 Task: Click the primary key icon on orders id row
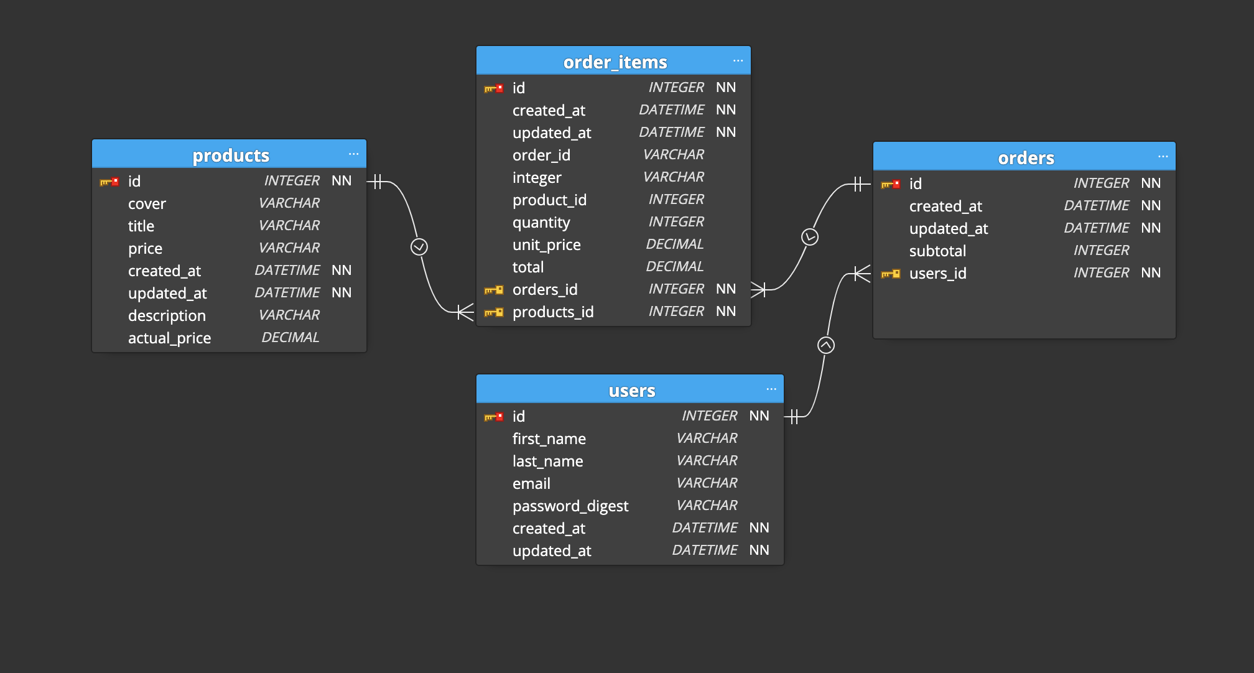(889, 183)
